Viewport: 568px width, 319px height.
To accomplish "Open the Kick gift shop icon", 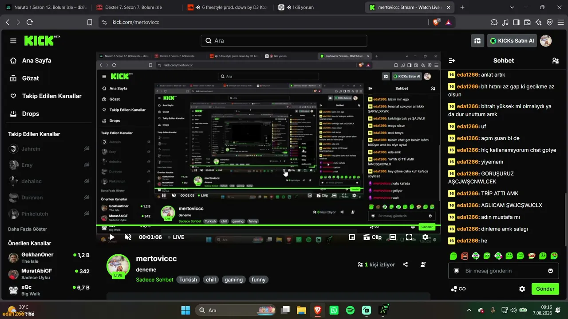I will tap(477, 41).
